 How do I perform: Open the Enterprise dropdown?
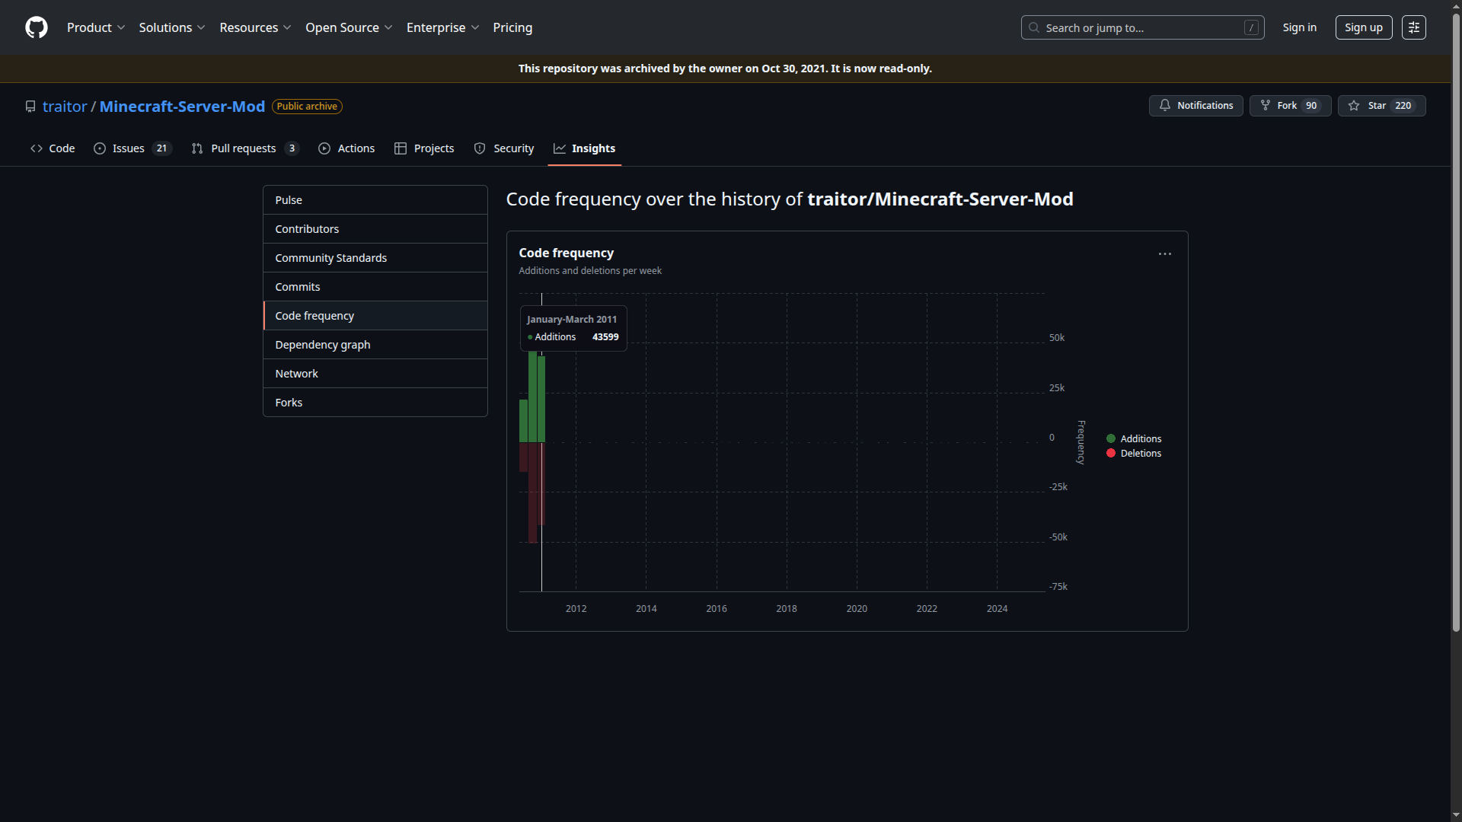tap(442, 27)
